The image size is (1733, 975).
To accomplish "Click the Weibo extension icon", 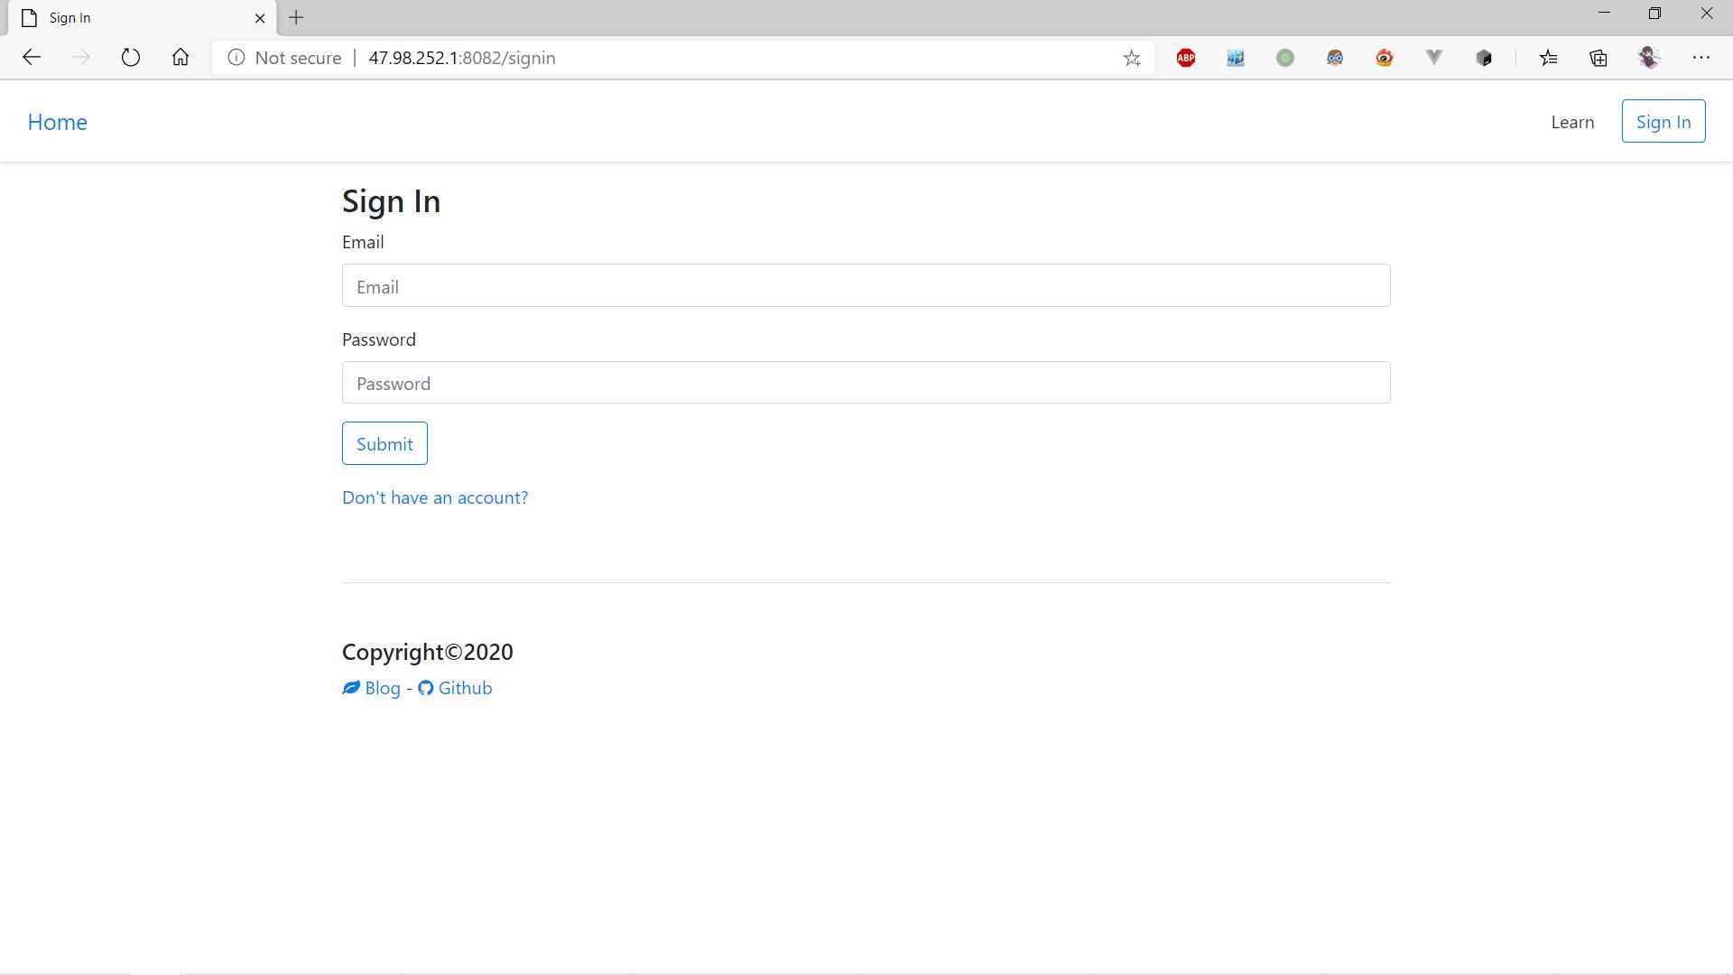I will [1384, 58].
